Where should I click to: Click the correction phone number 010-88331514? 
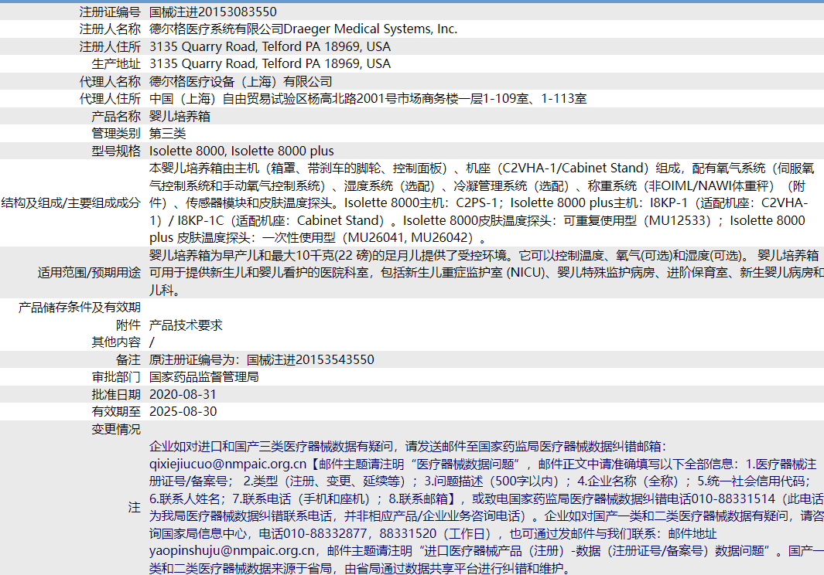tap(733, 498)
